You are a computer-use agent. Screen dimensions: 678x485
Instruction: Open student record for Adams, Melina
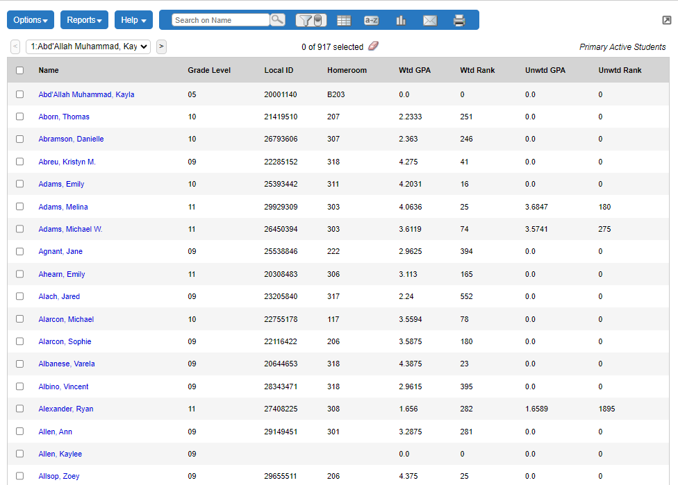click(63, 207)
